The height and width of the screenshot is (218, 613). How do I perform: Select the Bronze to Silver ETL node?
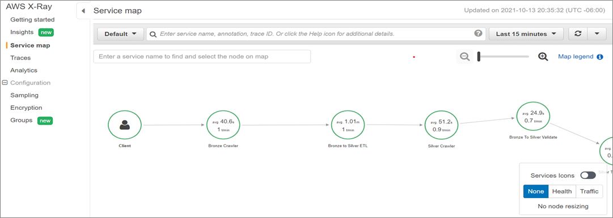[x=348, y=125]
